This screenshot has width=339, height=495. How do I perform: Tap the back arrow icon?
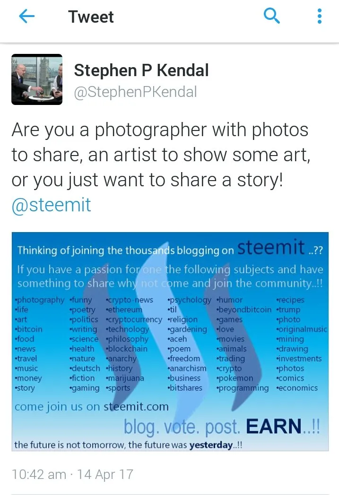tap(27, 16)
